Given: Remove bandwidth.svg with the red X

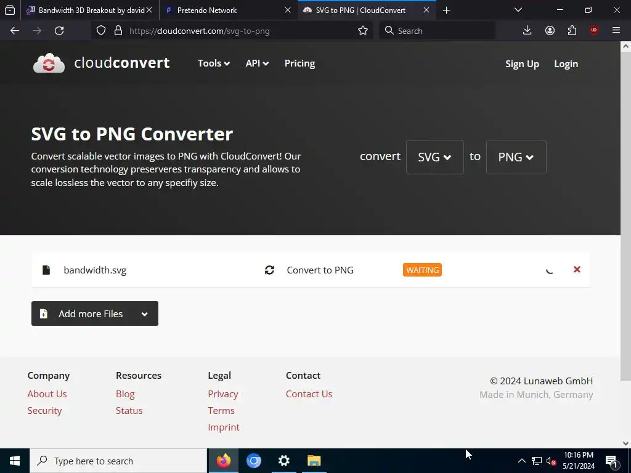Looking at the screenshot, I should [x=577, y=270].
